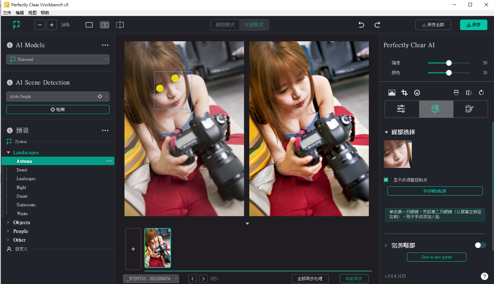The height and width of the screenshot is (284, 494).
Task: Collapse the 面部选择 section
Action: click(386, 132)
